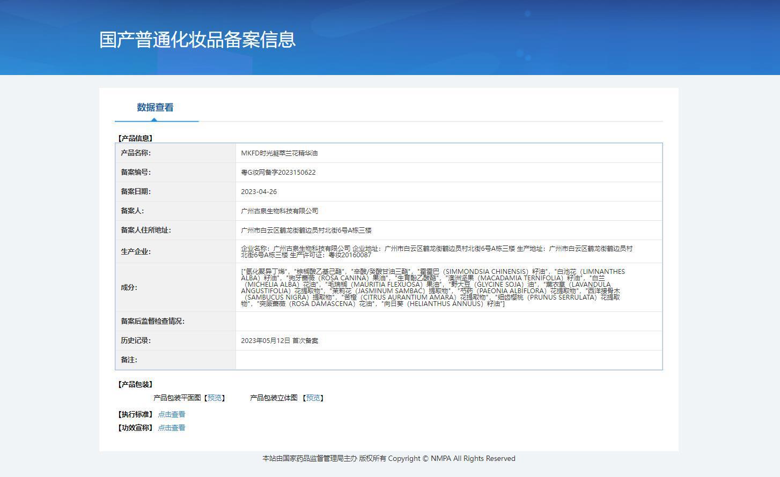The width and height of the screenshot is (780, 477).
Task: Preview the 产品包装平面图 image
Action: (215, 398)
